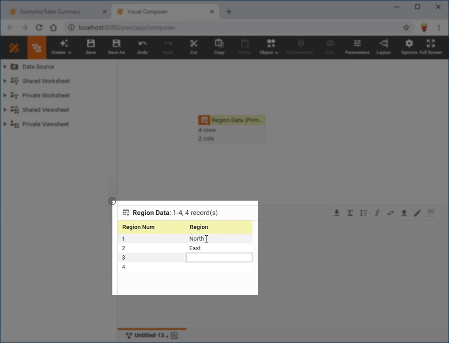The width and height of the screenshot is (449, 343).
Task: Click the Paste toolbar icon
Action: click(x=245, y=47)
